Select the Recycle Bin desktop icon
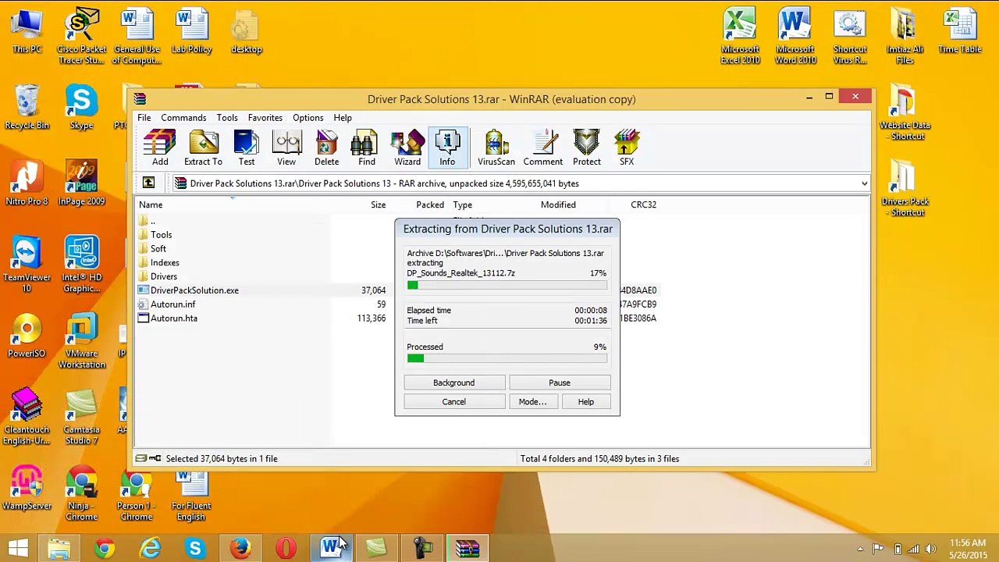999x562 pixels. (x=27, y=108)
